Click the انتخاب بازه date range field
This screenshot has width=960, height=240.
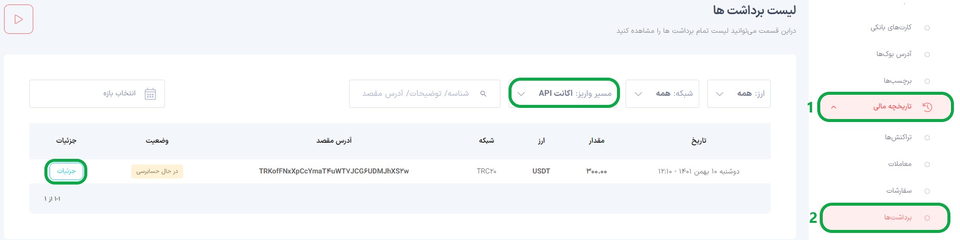point(97,94)
